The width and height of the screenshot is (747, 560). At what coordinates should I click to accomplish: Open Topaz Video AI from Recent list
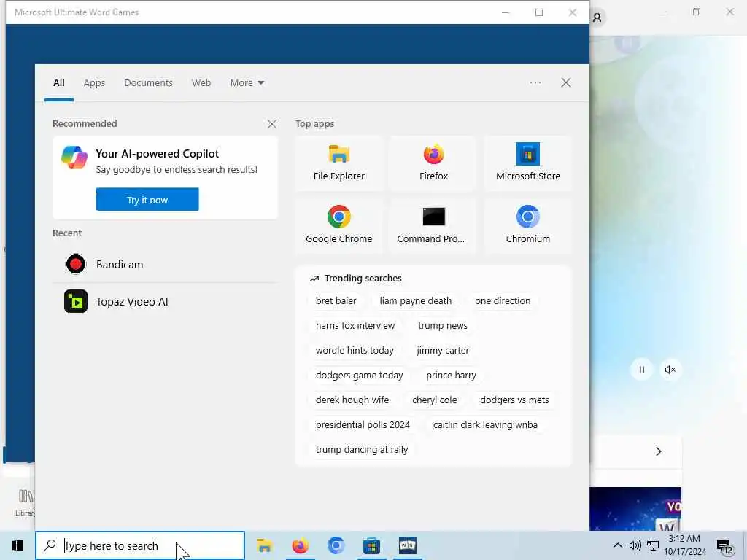165,301
